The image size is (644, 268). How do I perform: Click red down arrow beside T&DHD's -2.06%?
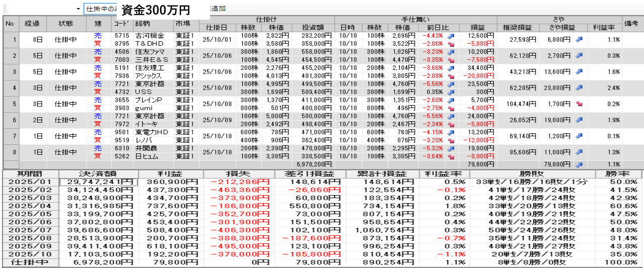pos(451,44)
